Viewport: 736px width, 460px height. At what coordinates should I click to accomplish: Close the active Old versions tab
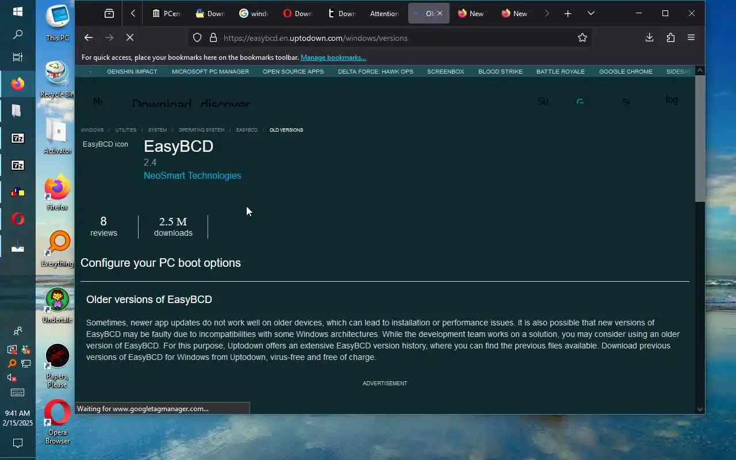pos(440,13)
